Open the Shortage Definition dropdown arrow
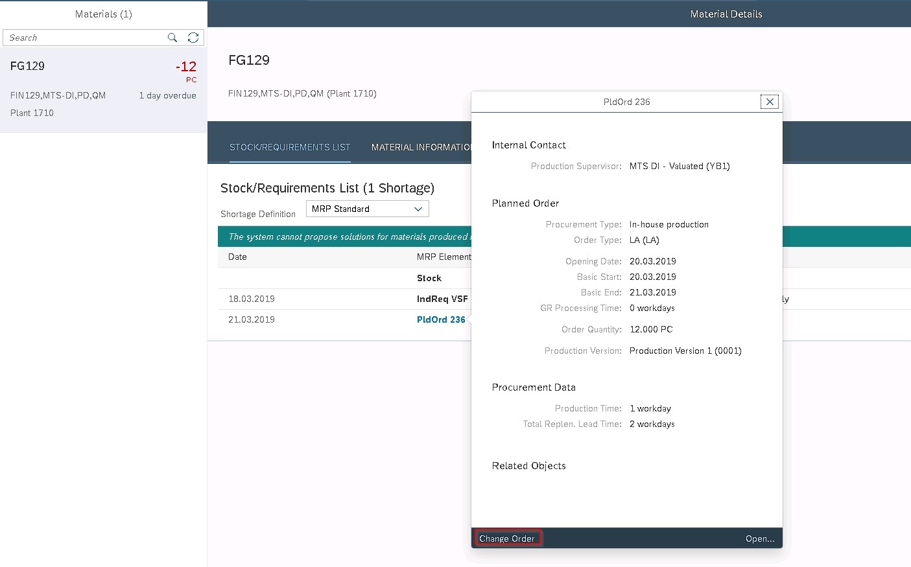This screenshot has width=911, height=567. tap(418, 209)
